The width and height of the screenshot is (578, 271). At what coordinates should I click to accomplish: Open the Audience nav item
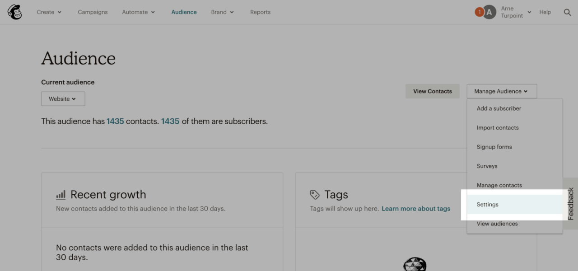point(184,12)
